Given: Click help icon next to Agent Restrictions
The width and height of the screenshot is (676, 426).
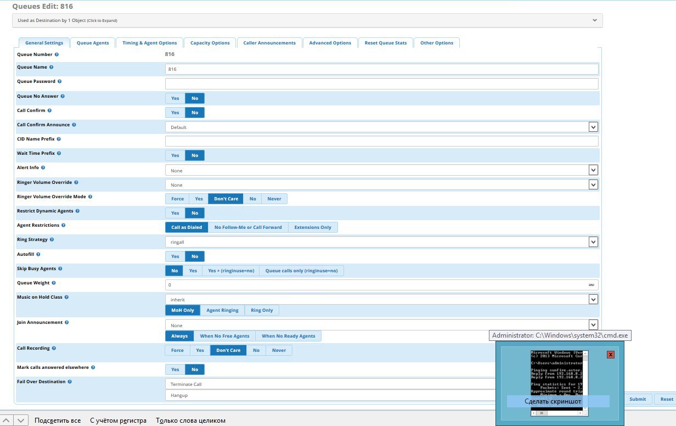Looking at the screenshot, I should 64,225.
